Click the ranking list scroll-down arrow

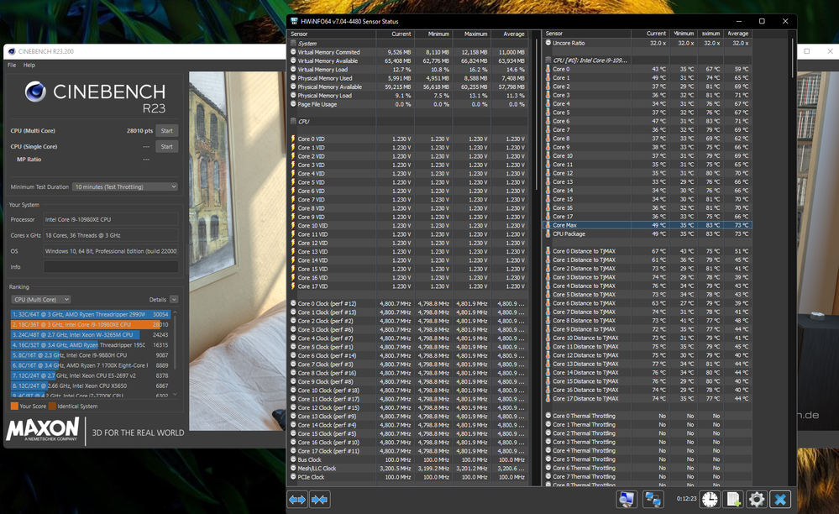pos(175,394)
